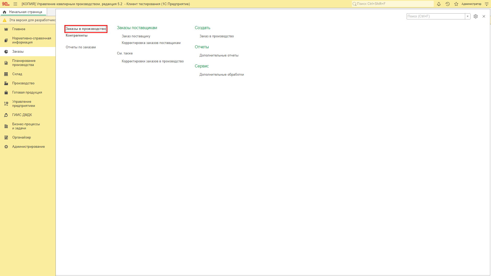The width and height of the screenshot is (491, 276).
Task: Open the Готовая продукция section
Action: (x=28, y=93)
